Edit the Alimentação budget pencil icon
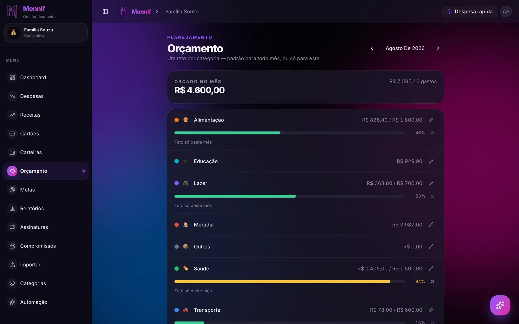This screenshot has height=324, width=519. coord(431,120)
